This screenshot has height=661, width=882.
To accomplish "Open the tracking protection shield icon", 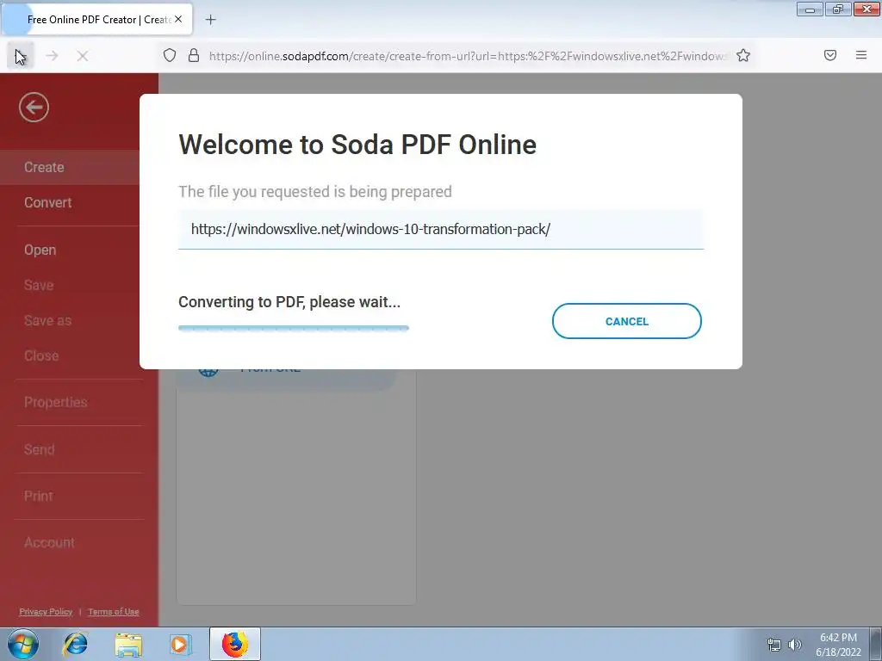I will tap(170, 55).
